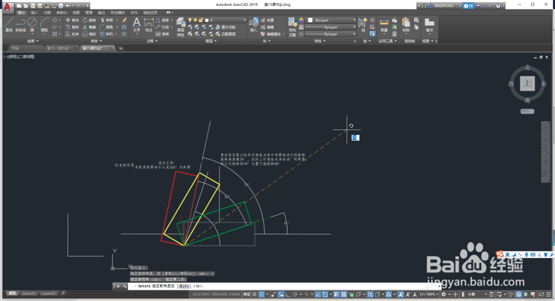Select the Circle (圆) tool

[x=32, y=24]
